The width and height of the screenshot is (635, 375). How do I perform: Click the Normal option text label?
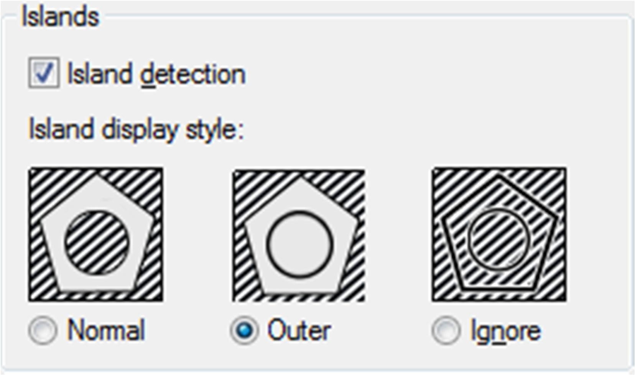106,330
